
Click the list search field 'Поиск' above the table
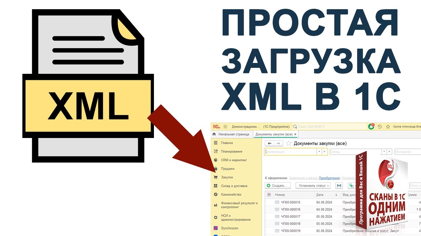coord(415,186)
